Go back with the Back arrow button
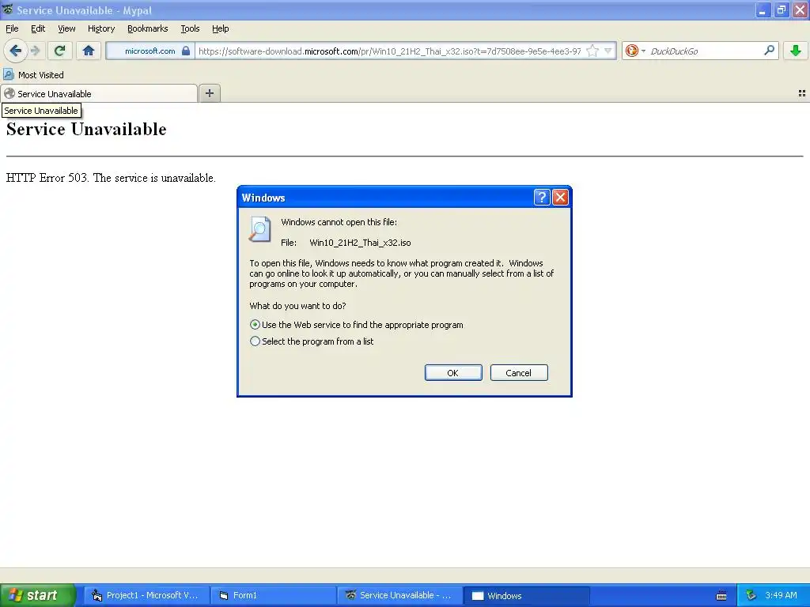The height and width of the screenshot is (607, 810). [16, 51]
